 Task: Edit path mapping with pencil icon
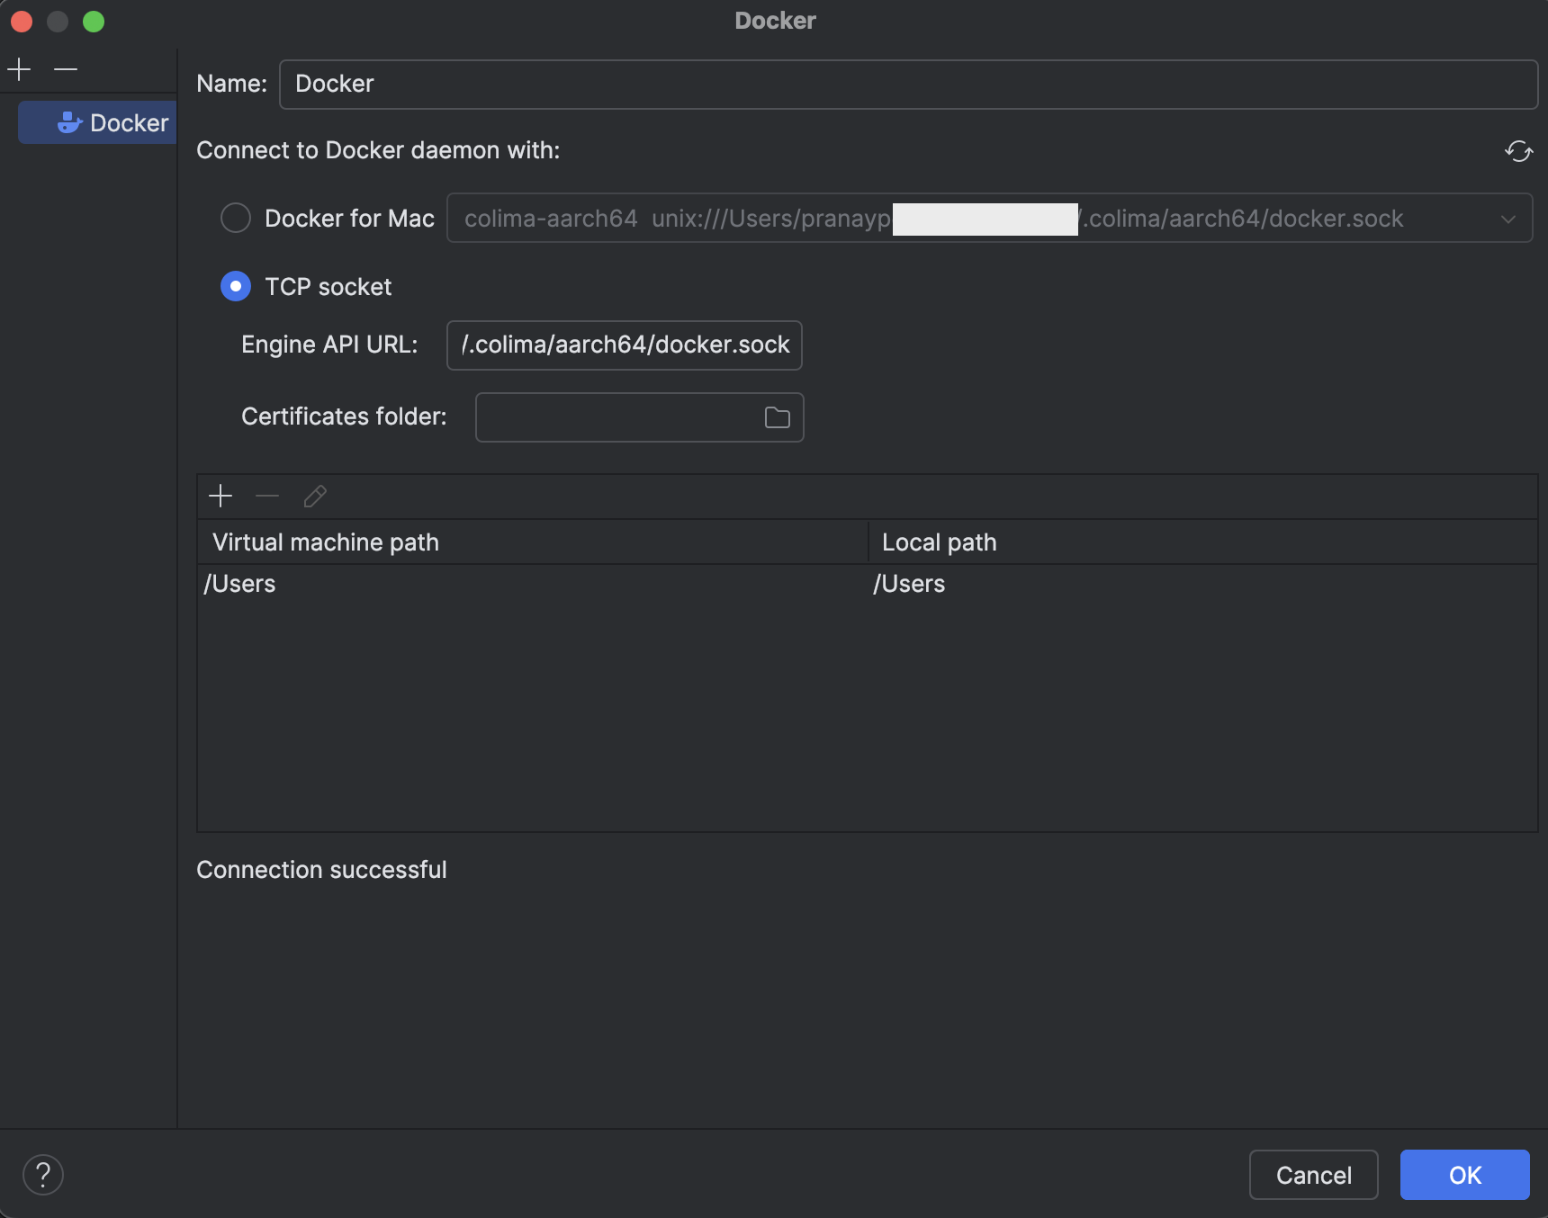(x=315, y=496)
